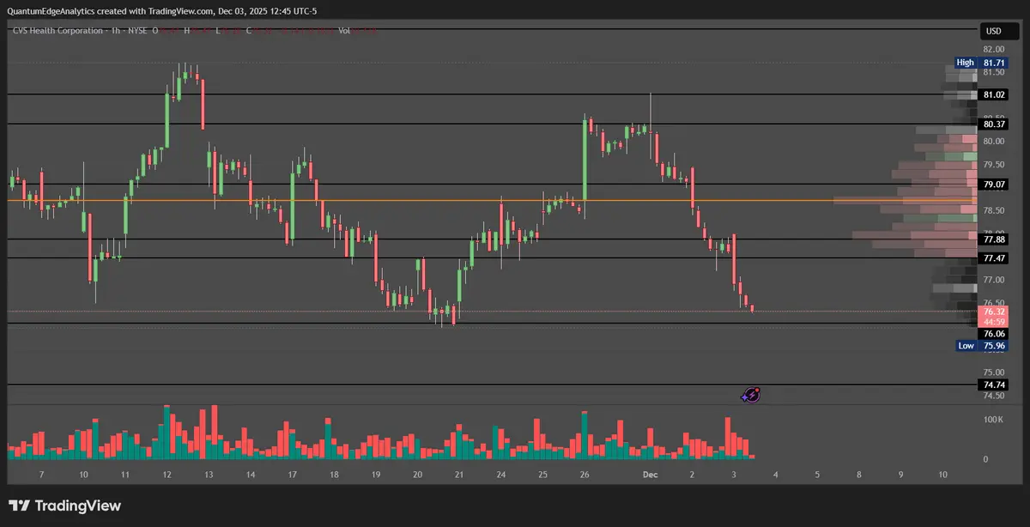Click date 24 on the time axis
The width and height of the screenshot is (1030, 527).
pos(501,474)
